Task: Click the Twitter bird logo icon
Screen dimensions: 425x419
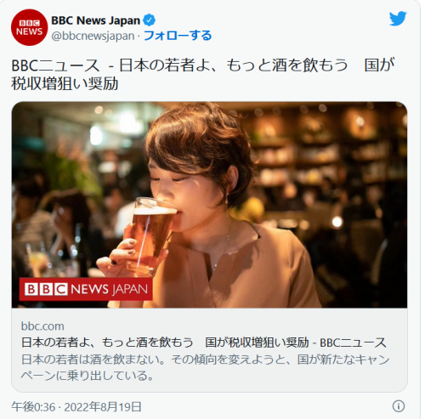Action: click(398, 19)
